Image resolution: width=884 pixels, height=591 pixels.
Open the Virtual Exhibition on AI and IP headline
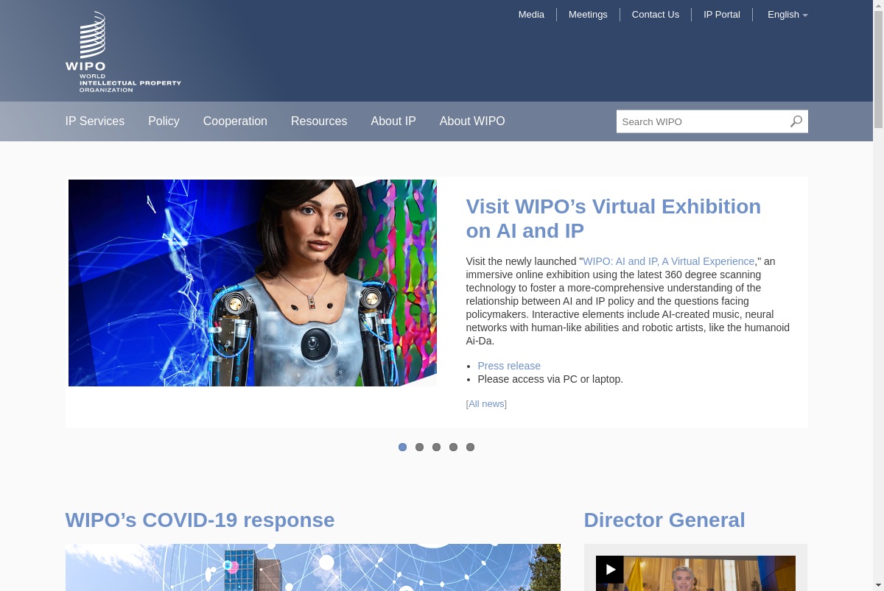tap(614, 219)
